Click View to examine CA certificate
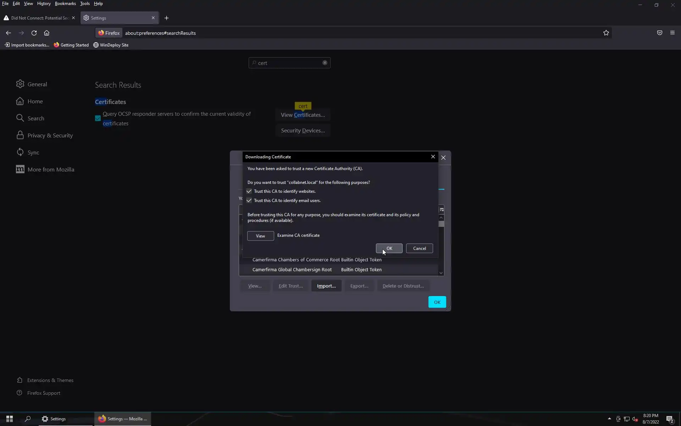 point(260,236)
